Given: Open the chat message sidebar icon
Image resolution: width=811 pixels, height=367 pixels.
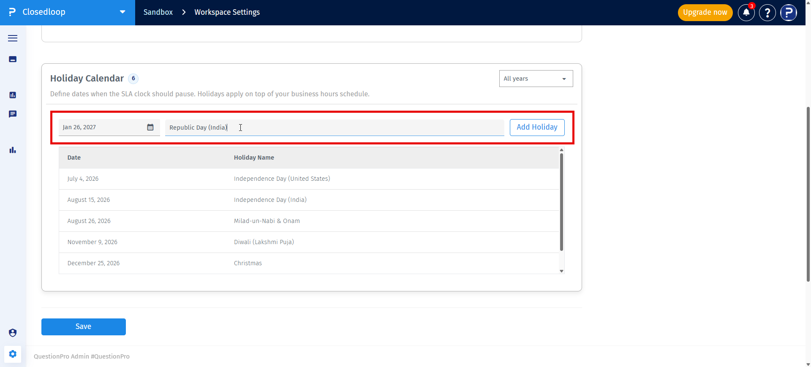Looking at the screenshot, I should coord(13,114).
